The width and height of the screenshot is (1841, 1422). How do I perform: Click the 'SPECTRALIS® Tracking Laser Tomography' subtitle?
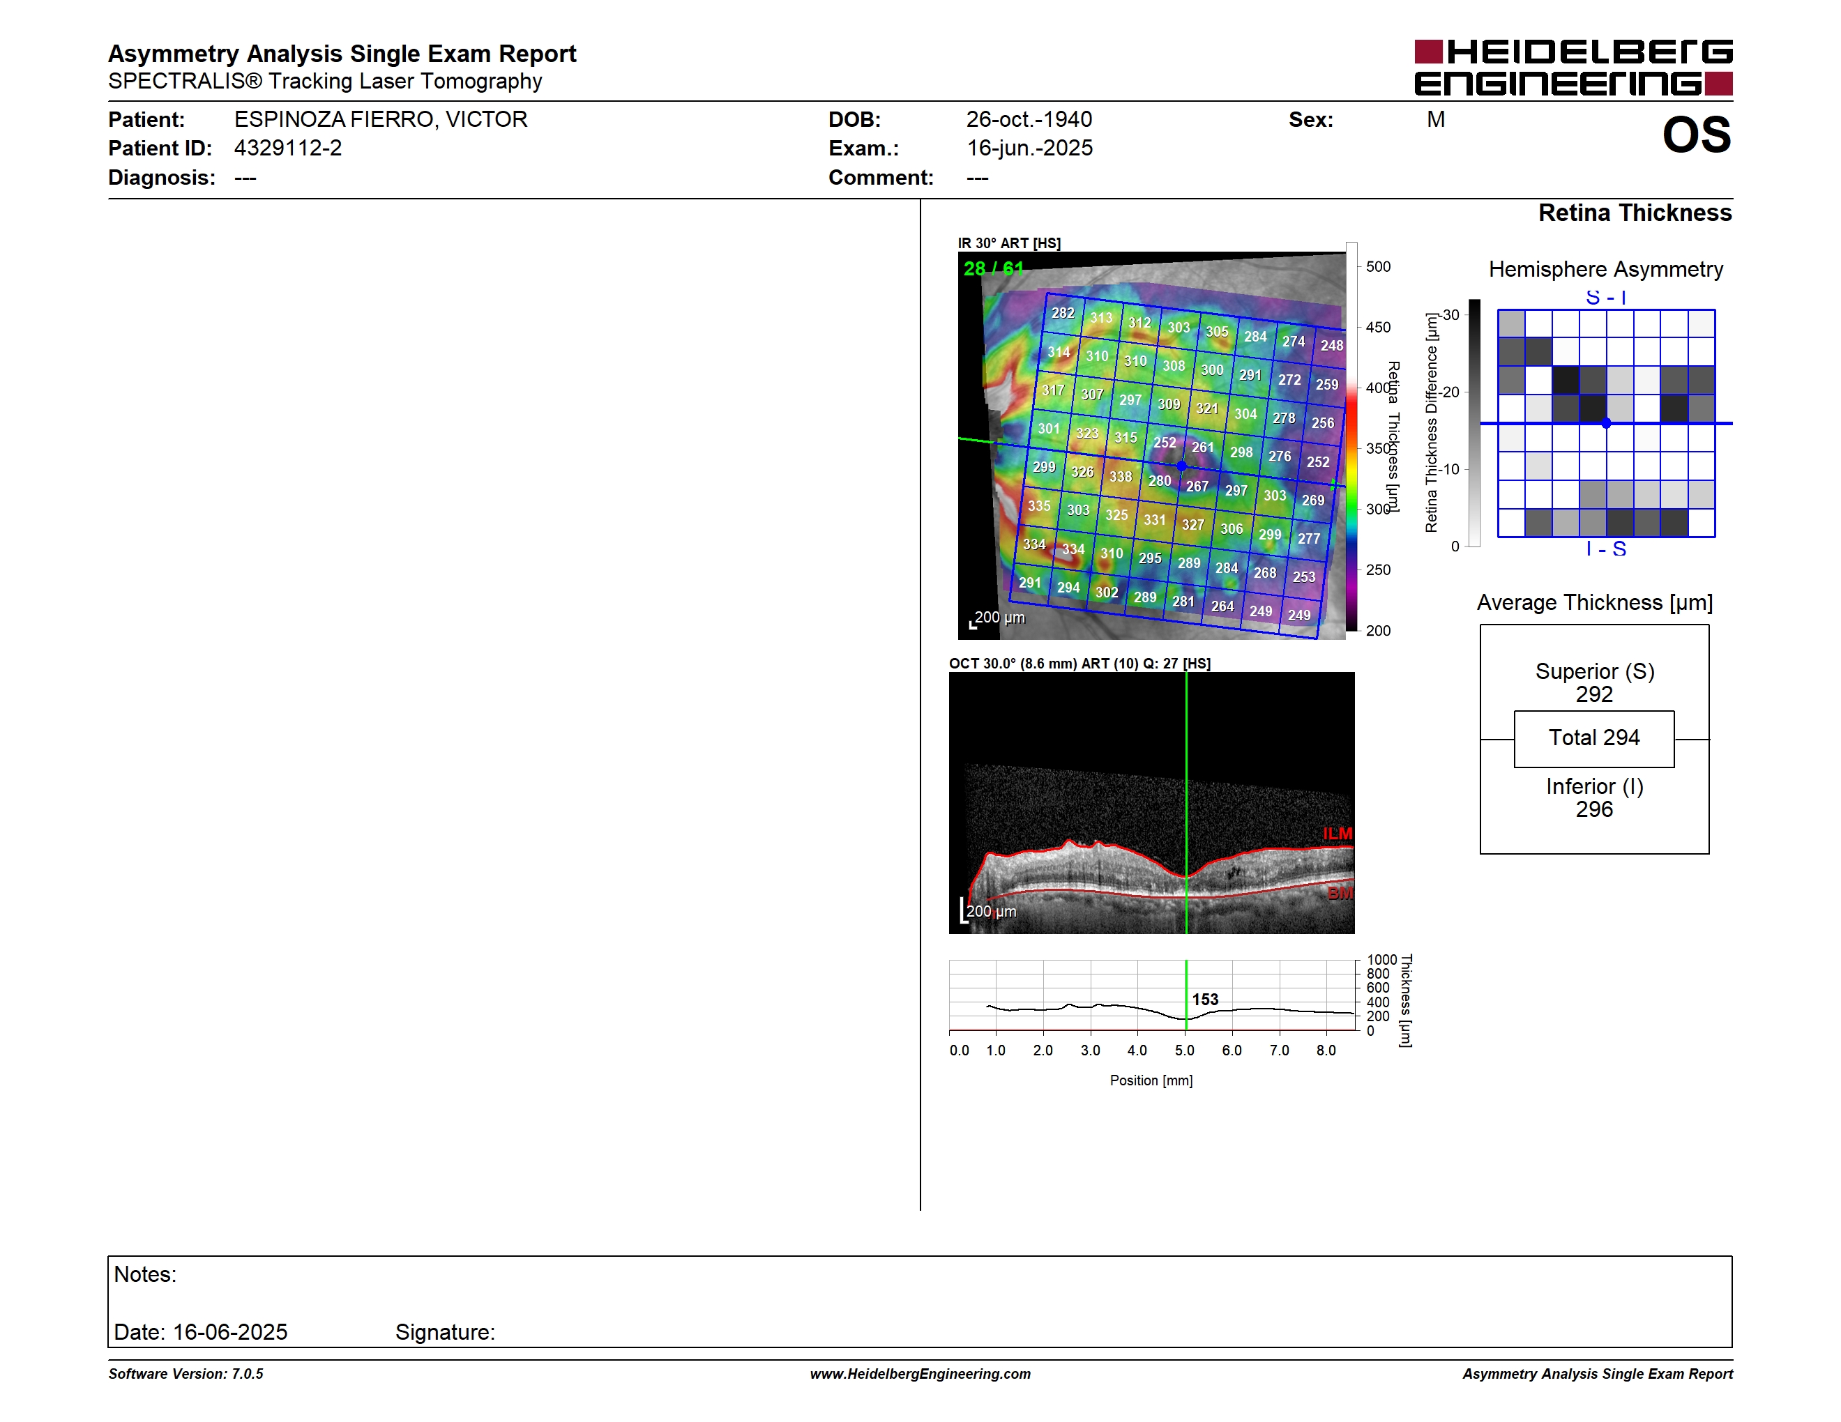(x=324, y=82)
